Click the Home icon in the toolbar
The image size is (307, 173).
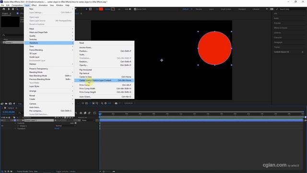pyautogui.click(x=4, y=9)
